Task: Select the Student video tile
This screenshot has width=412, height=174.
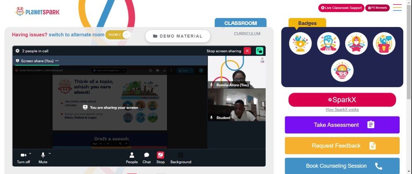Action: coord(236,105)
